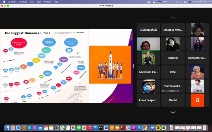Open Podcasts from the Dock
The width and height of the screenshot is (212, 132).
(133, 127)
